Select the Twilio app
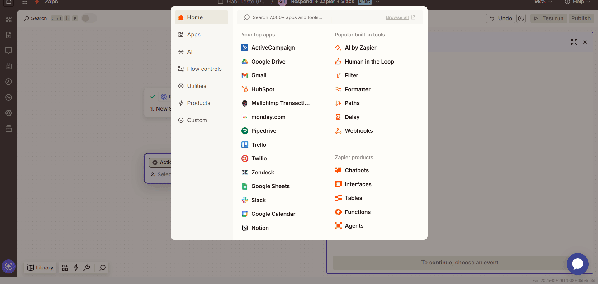598x284 pixels. [x=254, y=159]
